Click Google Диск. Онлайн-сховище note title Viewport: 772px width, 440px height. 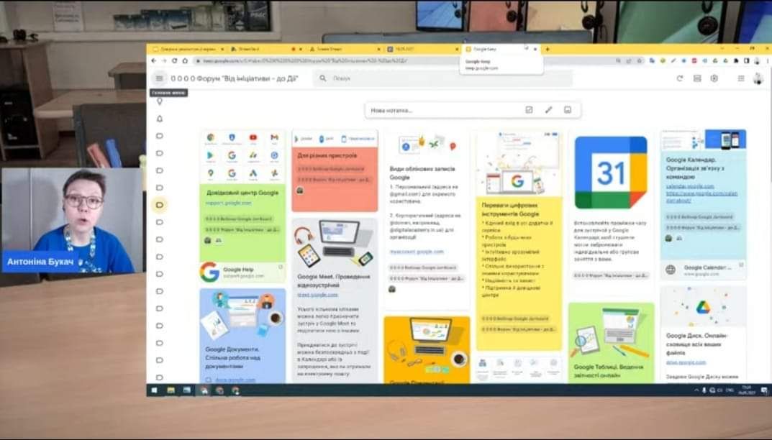tap(696, 344)
